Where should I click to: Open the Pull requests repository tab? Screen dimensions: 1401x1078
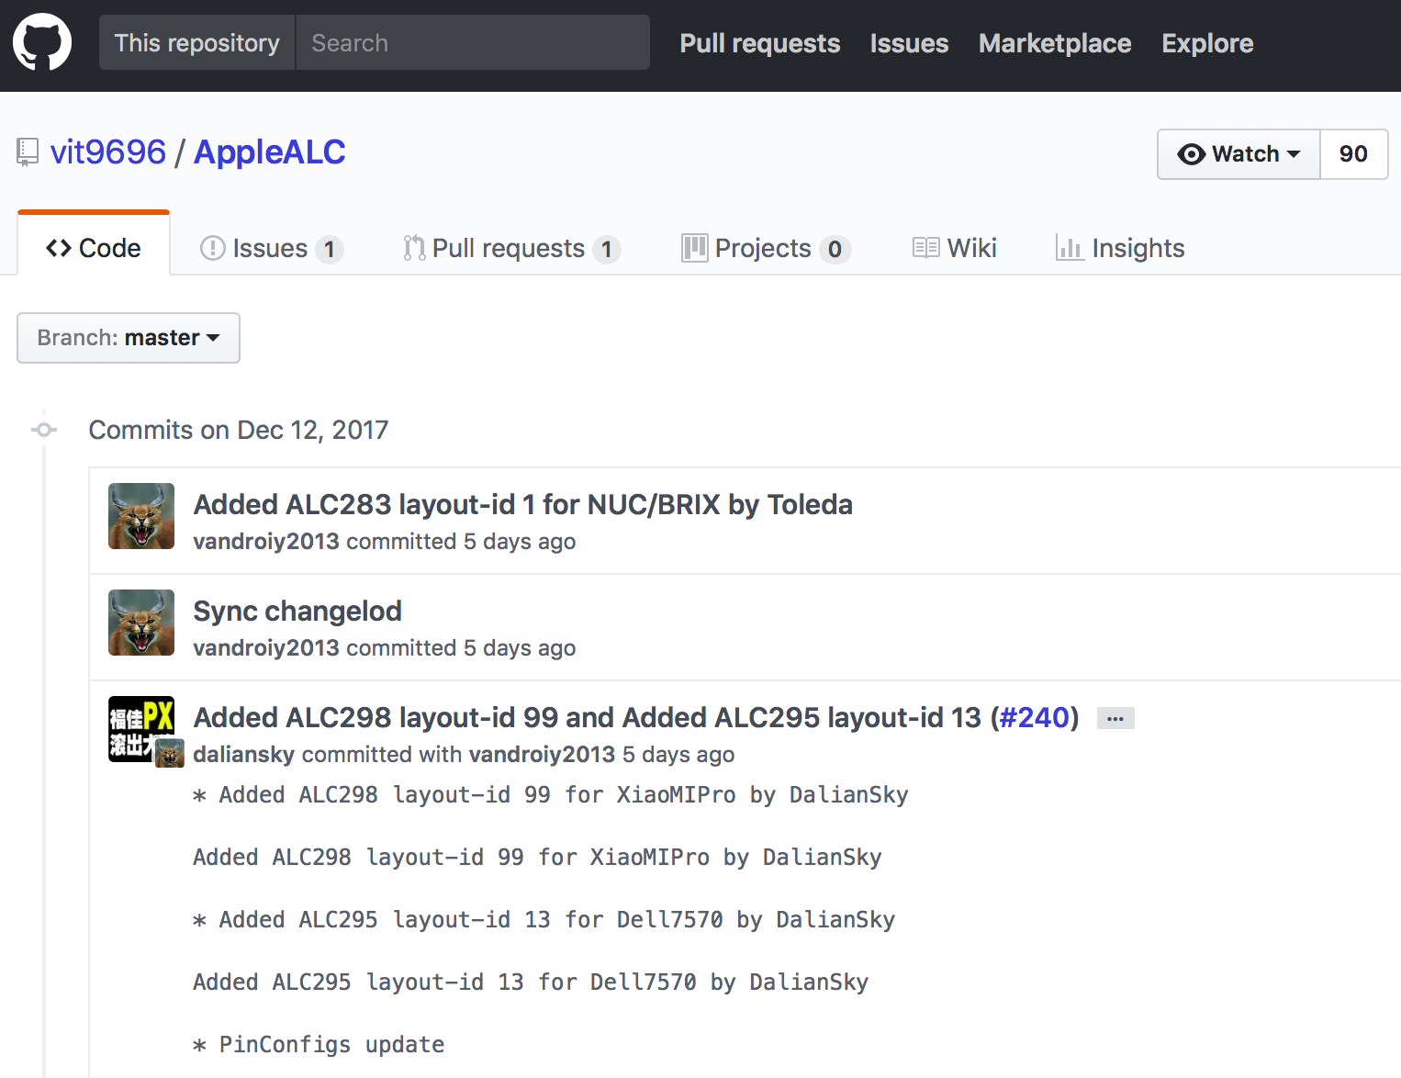pyautogui.click(x=512, y=248)
